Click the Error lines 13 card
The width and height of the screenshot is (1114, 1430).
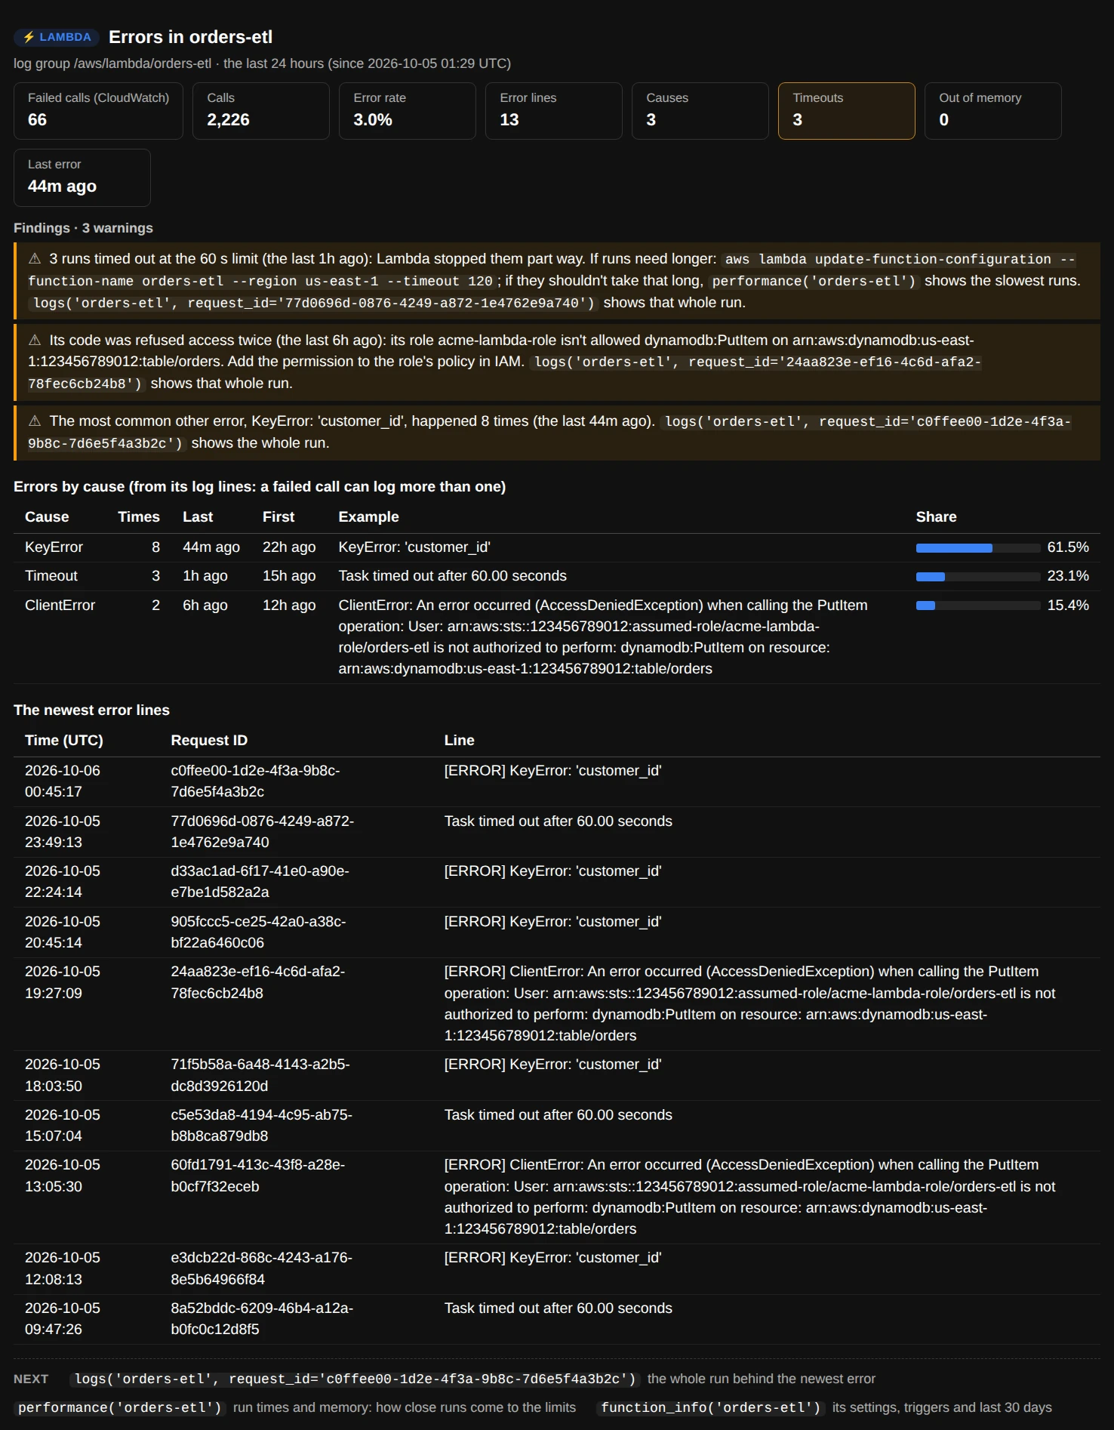point(553,111)
